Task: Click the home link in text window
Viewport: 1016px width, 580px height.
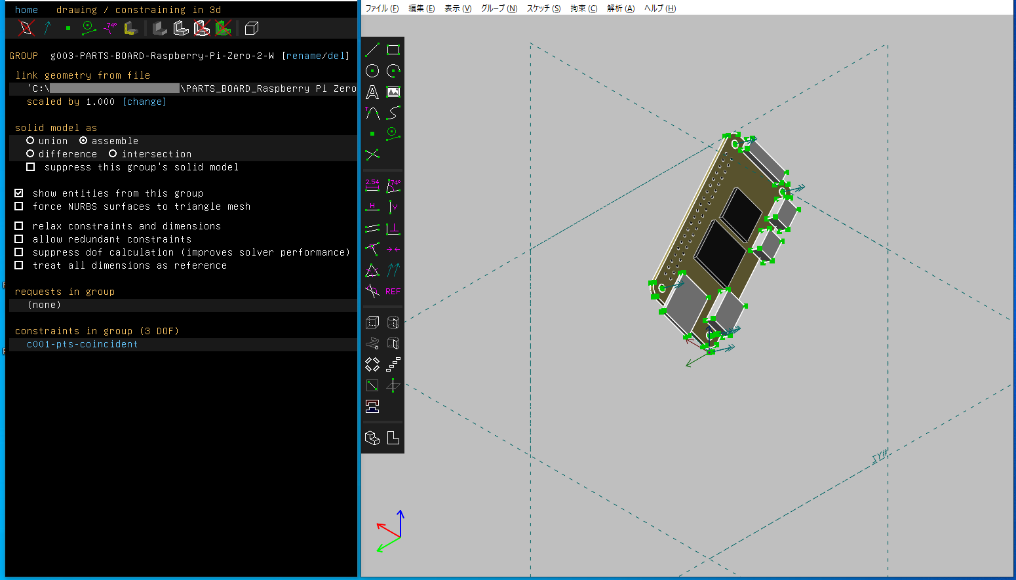Action: (x=26, y=10)
